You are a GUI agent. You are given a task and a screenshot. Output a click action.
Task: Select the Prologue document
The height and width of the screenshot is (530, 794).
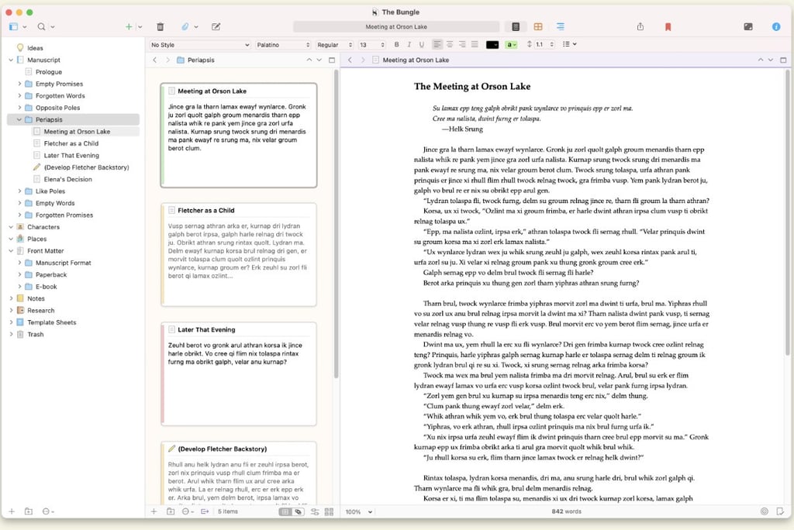click(x=49, y=72)
